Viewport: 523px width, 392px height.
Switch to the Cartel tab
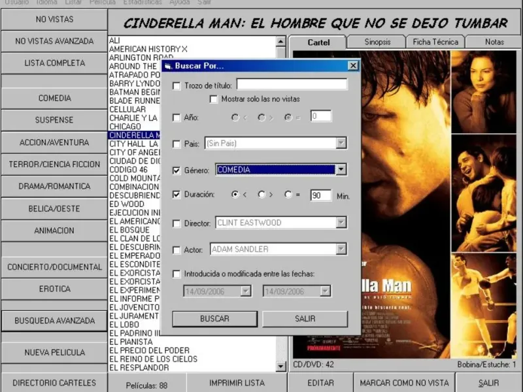[x=318, y=42]
